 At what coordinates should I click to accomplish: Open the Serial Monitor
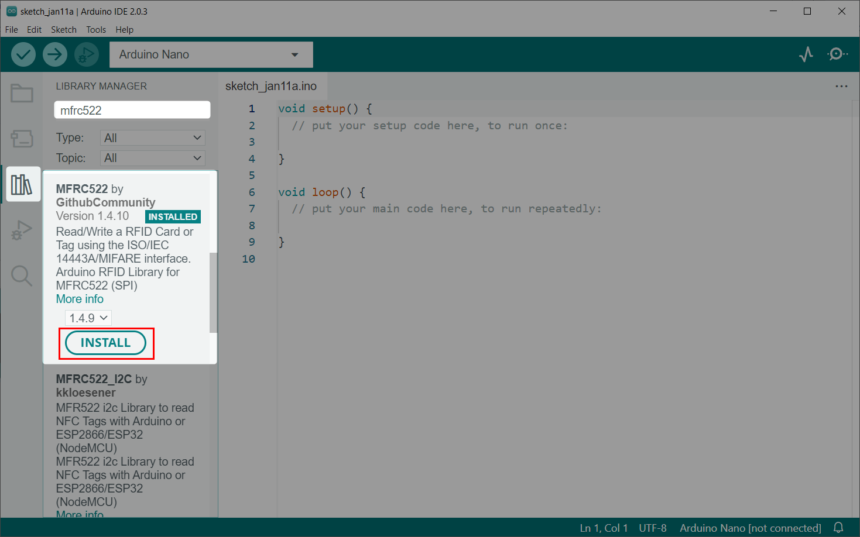[837, 54]
